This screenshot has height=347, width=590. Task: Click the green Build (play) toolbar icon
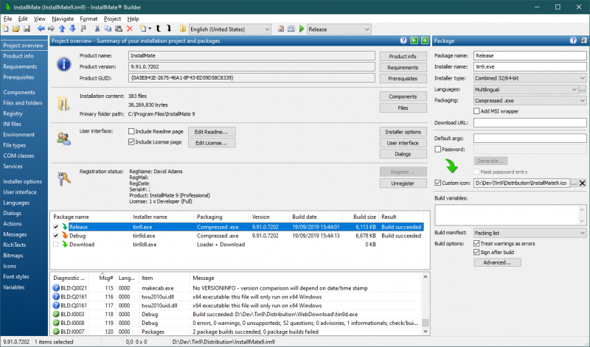coord(302,29)
